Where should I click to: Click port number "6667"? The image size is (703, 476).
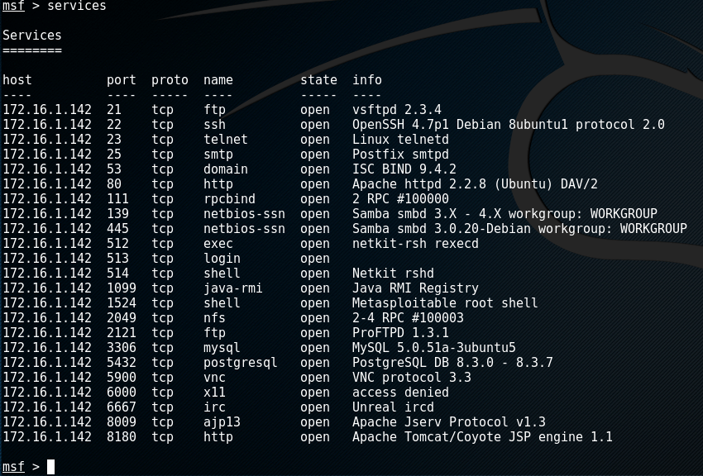click(x=121, y=407)
